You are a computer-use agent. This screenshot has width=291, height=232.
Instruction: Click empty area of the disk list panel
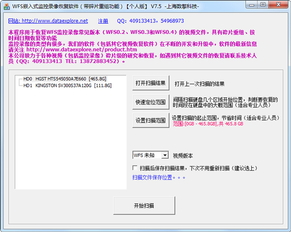70,146
